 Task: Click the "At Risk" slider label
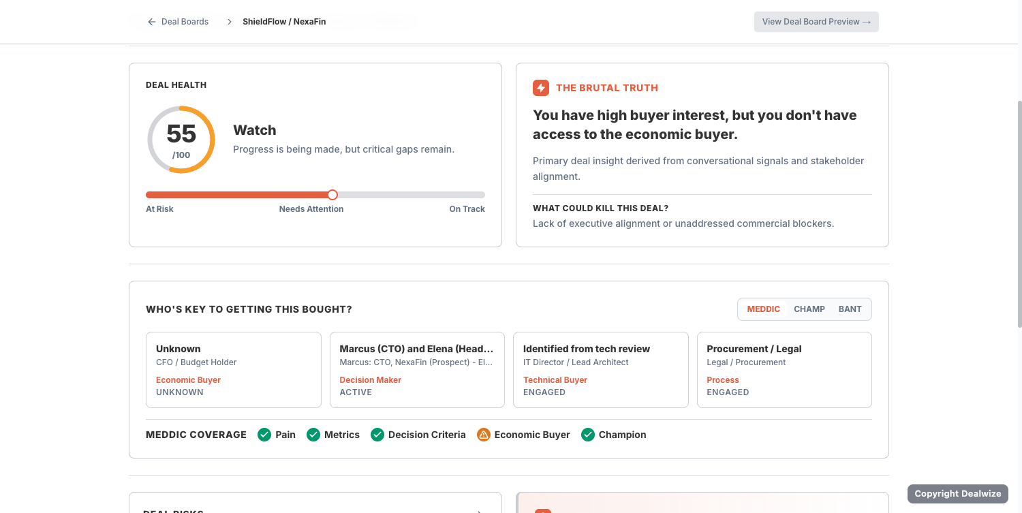[159, 209]
